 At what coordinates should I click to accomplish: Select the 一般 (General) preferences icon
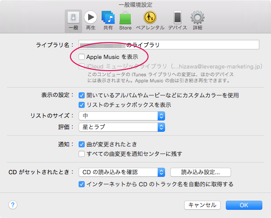pyautogui.click(x=73, y=21)
